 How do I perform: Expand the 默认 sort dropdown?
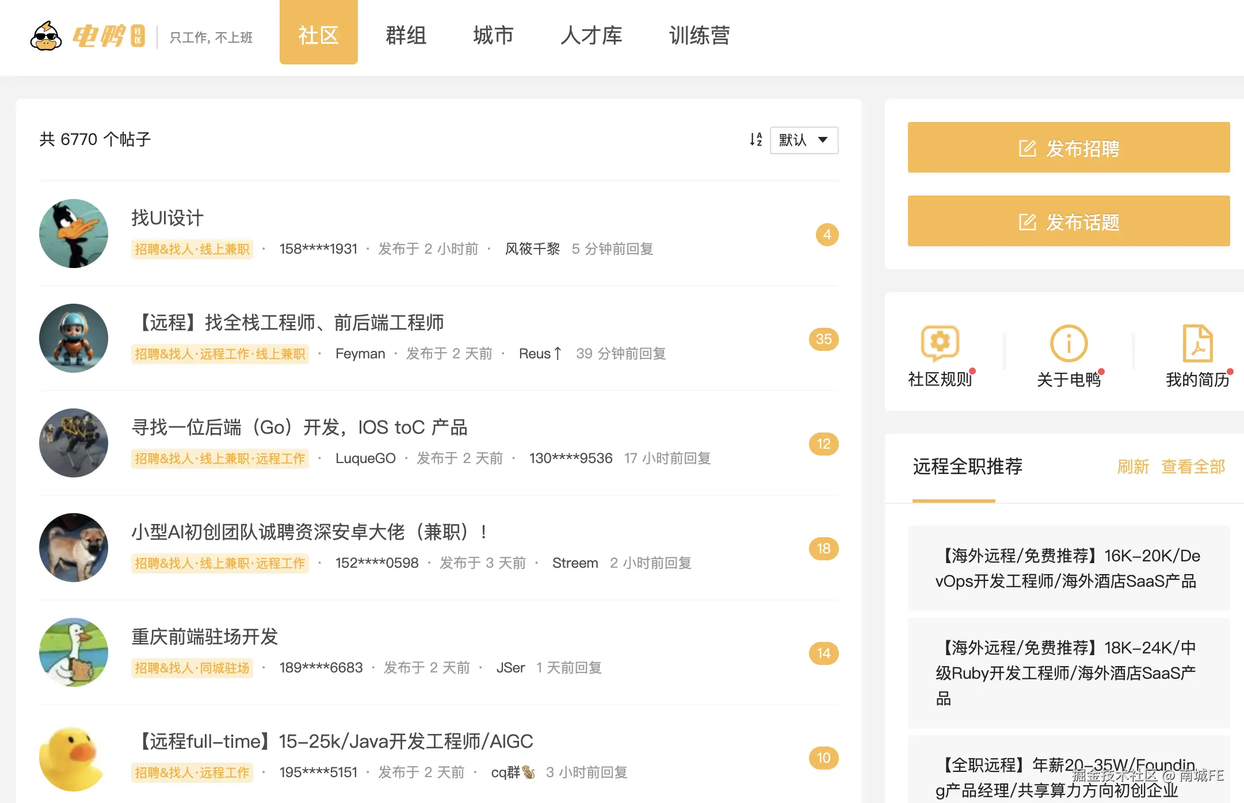[804, 140]
